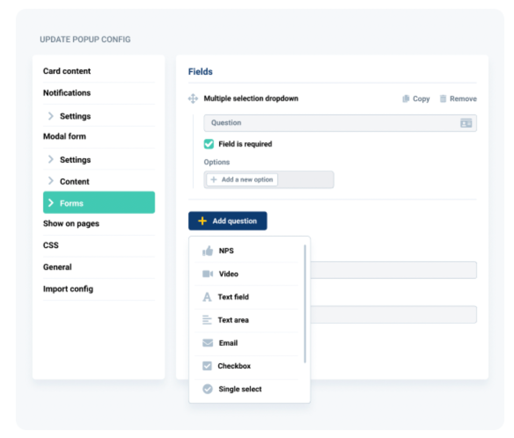Click the yellow plus icon on Add question
The width and height of the screenshot is (514, 438).
pos(202,221)
